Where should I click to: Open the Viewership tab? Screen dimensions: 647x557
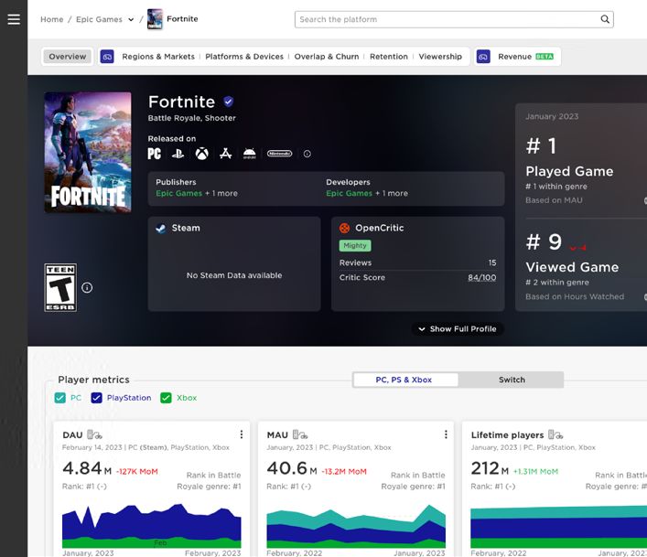pyautogui.click(x=440, y=57)
